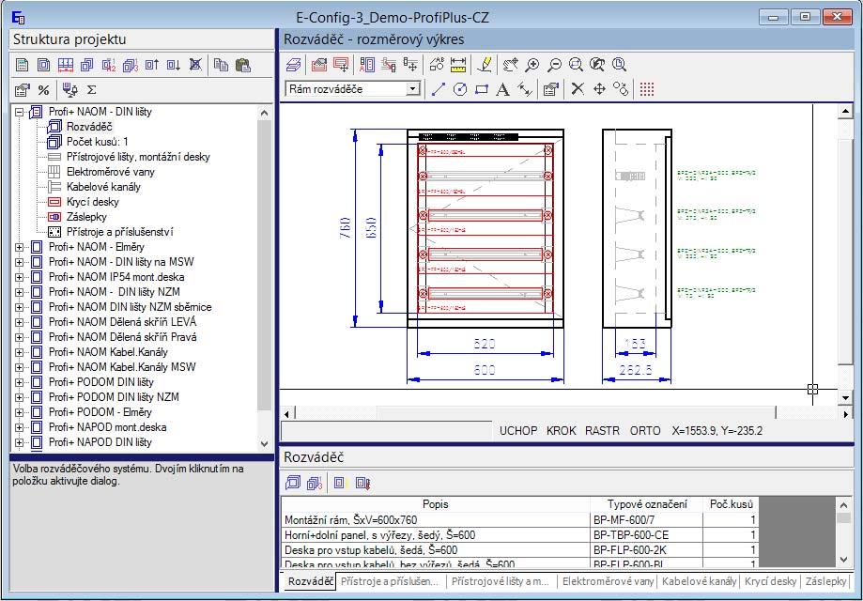Toggle the red dotted grid display icon
Viewport: 863px width, 601px height.
[647, 88]
